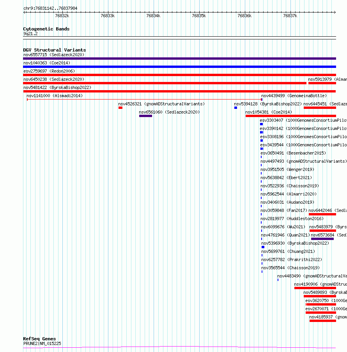Select the PRUNE2|NM_015225 gene label

(x=42, y=343)
